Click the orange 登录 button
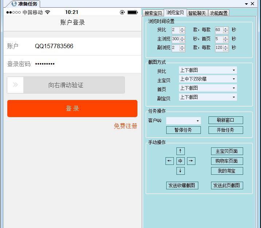 (72, 109)
